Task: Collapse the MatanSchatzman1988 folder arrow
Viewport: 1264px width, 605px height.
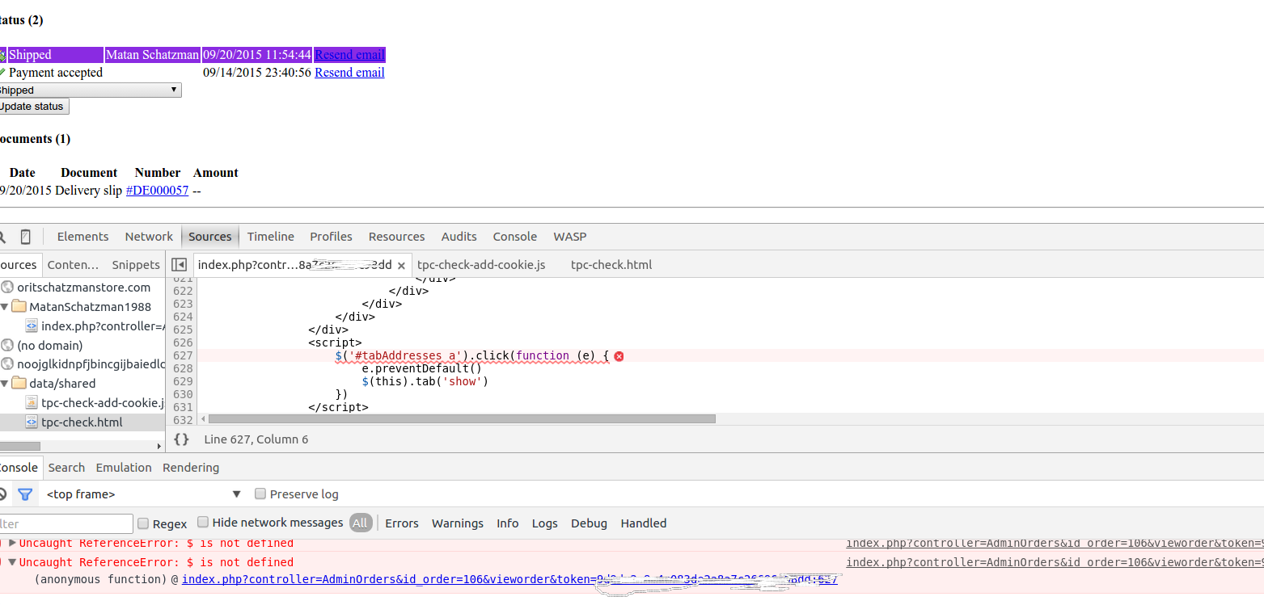Action: (4, 307)
